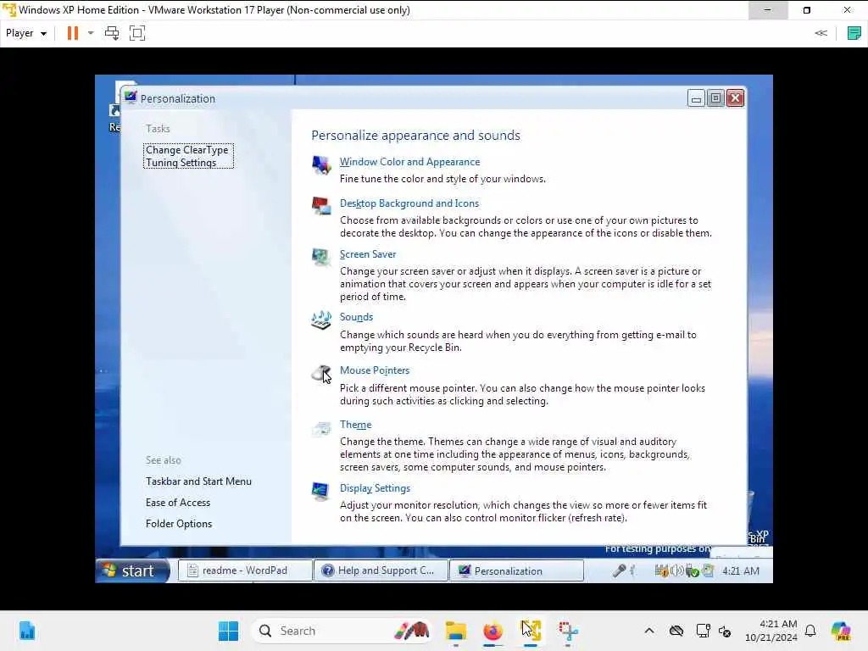Click the Display Settings monitor icon

tap(321, 491)
